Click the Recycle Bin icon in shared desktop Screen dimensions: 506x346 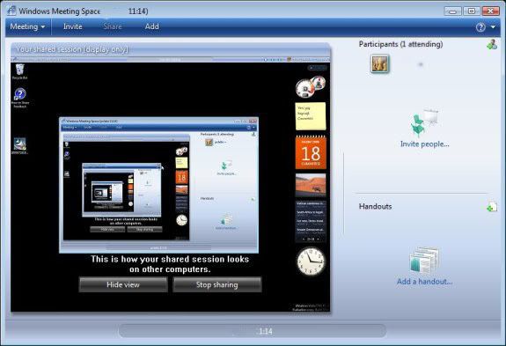pyautogui.click(x=19, y=71)
